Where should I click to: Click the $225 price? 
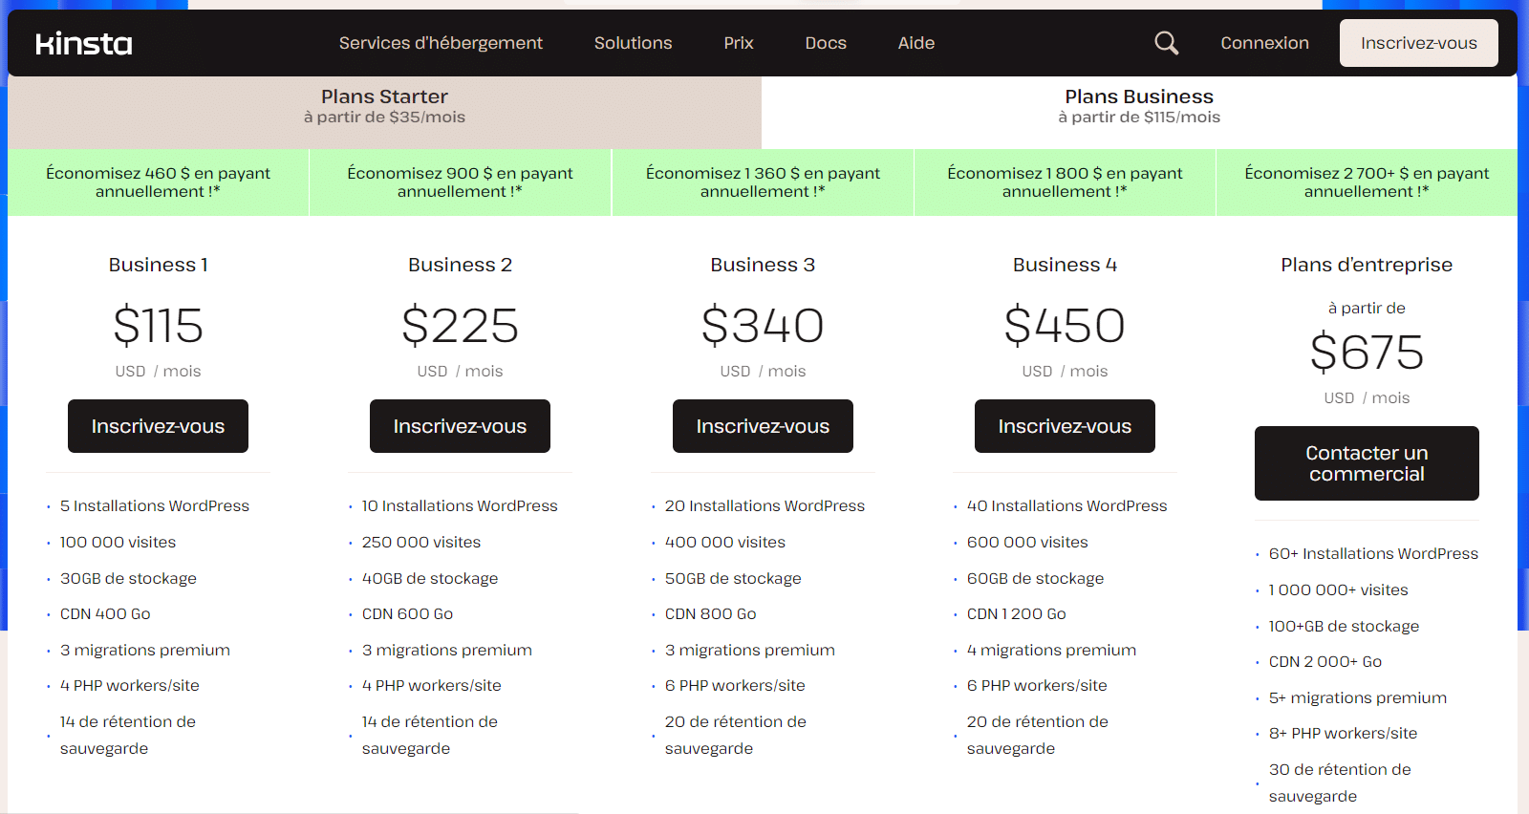(460, 326)
